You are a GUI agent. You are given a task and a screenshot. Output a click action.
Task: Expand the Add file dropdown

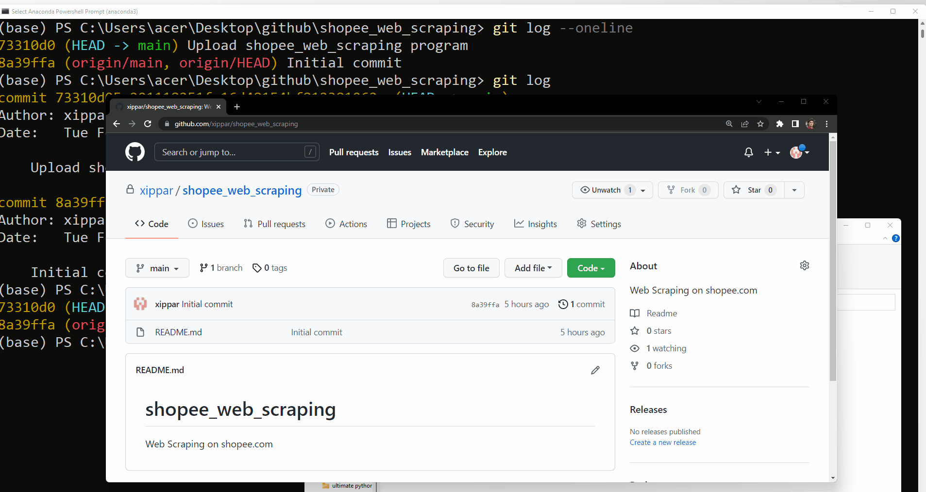coord(533,268)
